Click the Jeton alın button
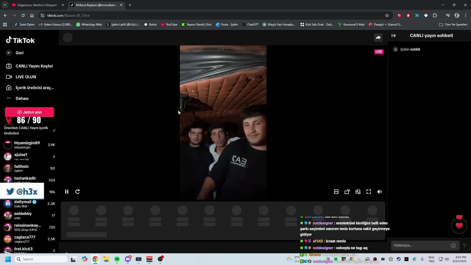Screen dimensions: 471x265 [x=29, y=112]
